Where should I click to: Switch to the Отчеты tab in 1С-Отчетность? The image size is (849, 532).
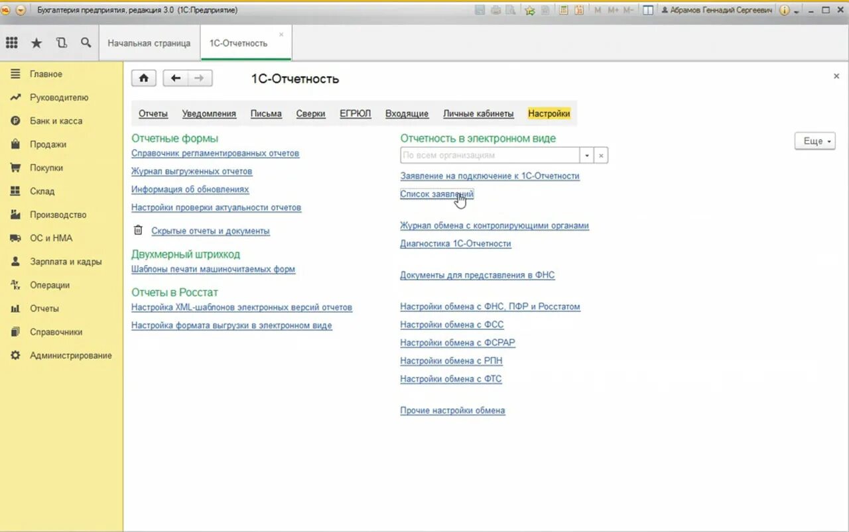click(153, 113)
